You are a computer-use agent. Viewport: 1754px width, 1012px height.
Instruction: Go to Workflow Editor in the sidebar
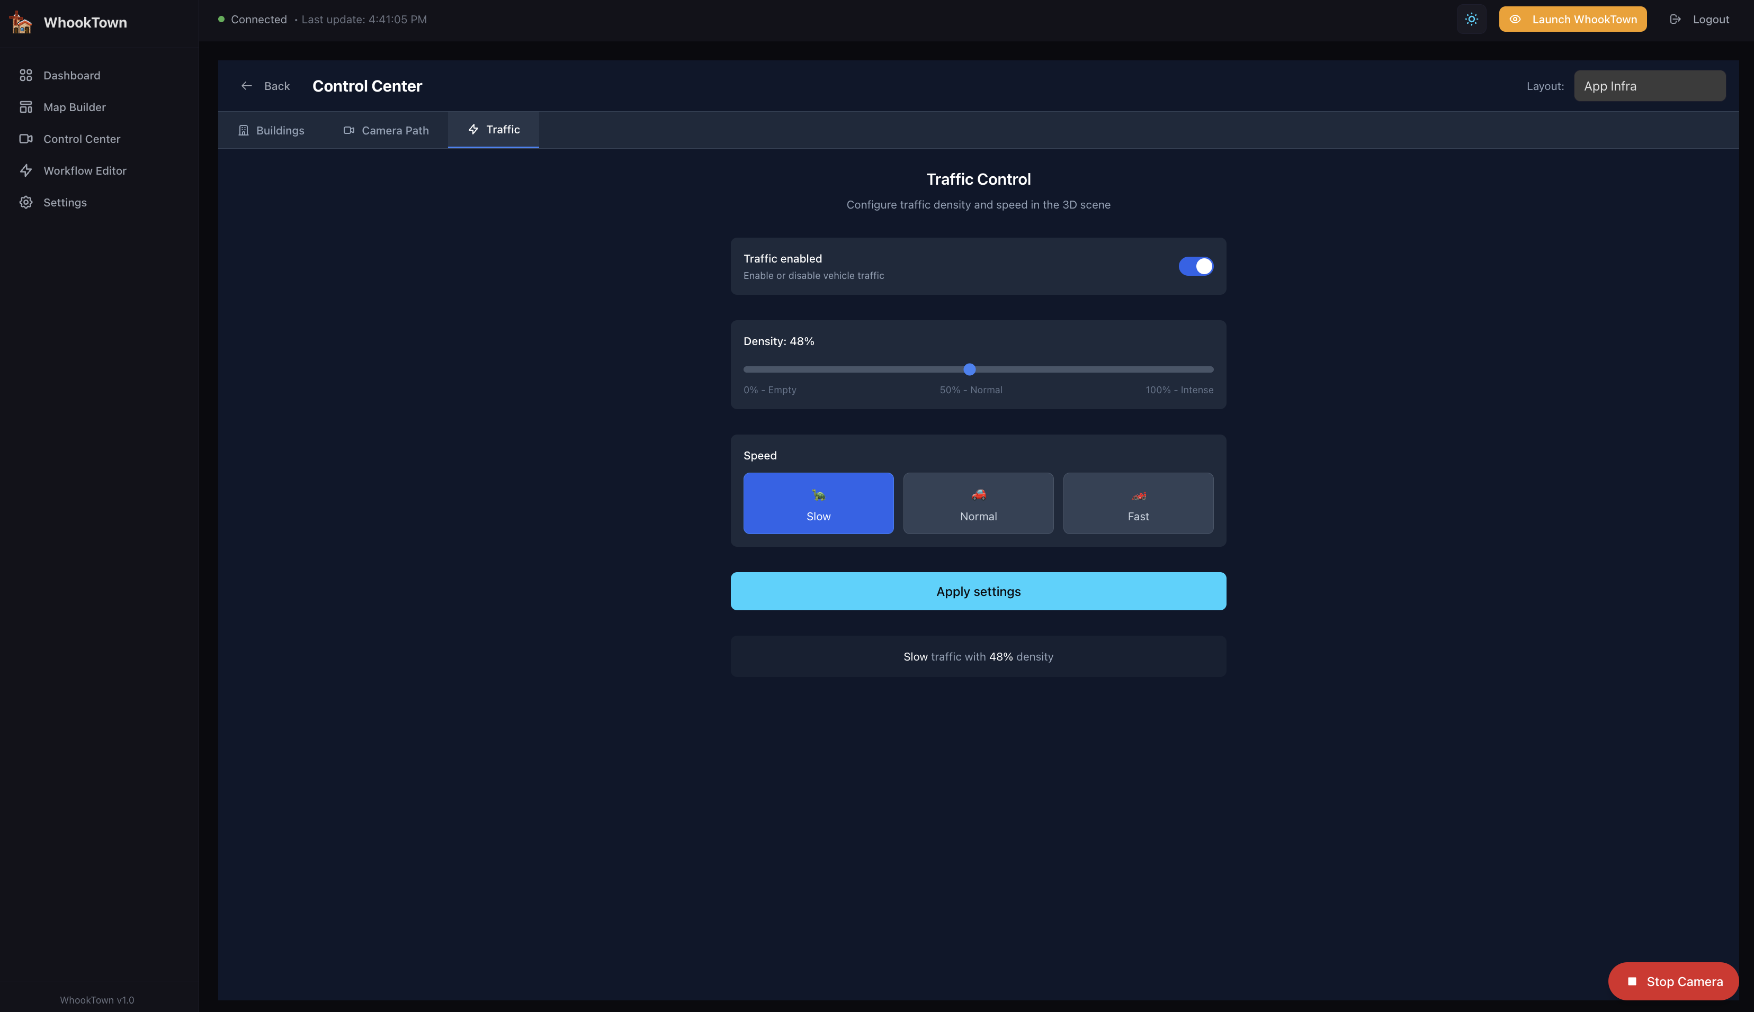(84, 170)
